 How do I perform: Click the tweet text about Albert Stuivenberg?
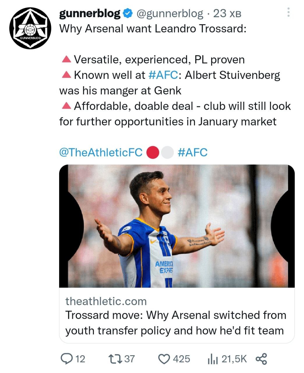pos(232,75)
